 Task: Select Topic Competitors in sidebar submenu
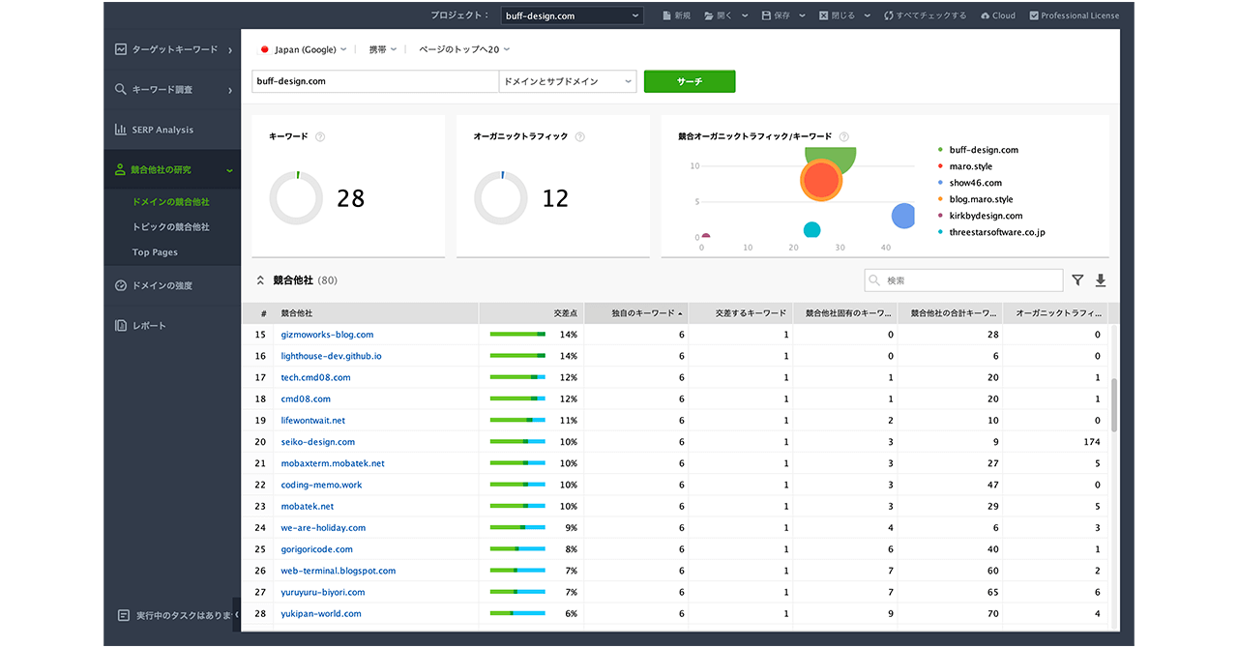170,227
